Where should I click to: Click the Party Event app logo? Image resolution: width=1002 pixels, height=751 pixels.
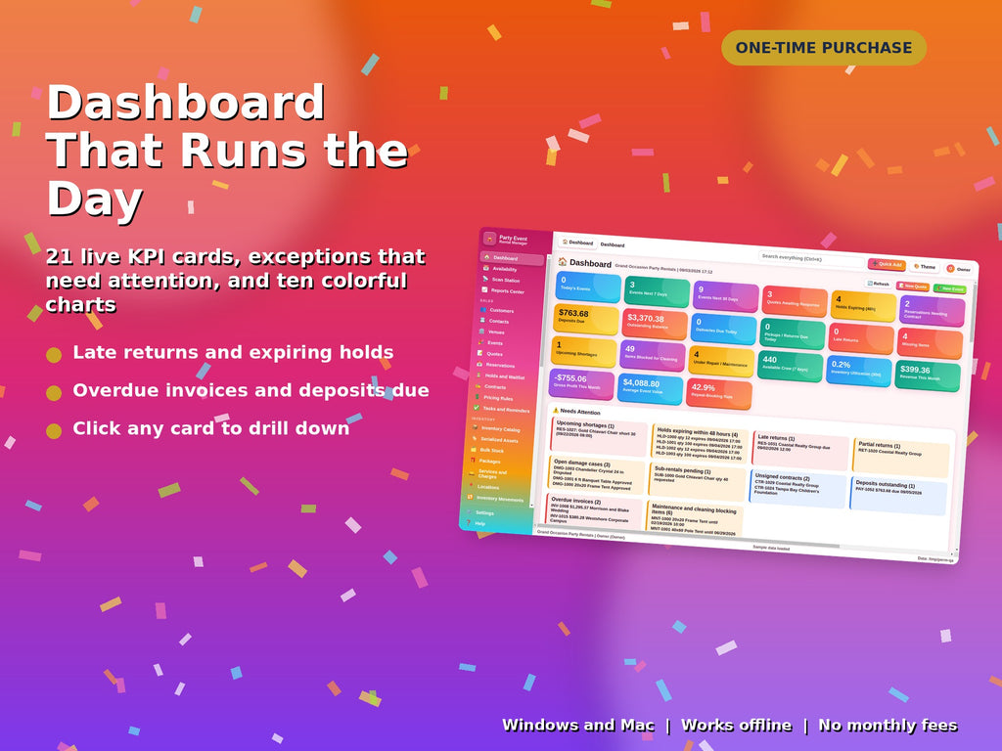point(490,239)
